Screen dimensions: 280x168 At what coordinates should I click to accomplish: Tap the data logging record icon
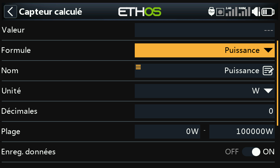point(220,12)
